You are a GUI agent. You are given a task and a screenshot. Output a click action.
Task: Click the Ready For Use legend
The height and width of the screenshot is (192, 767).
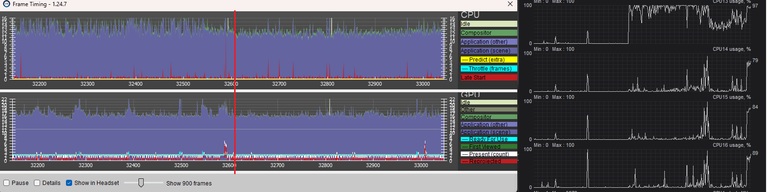(489, 139)
